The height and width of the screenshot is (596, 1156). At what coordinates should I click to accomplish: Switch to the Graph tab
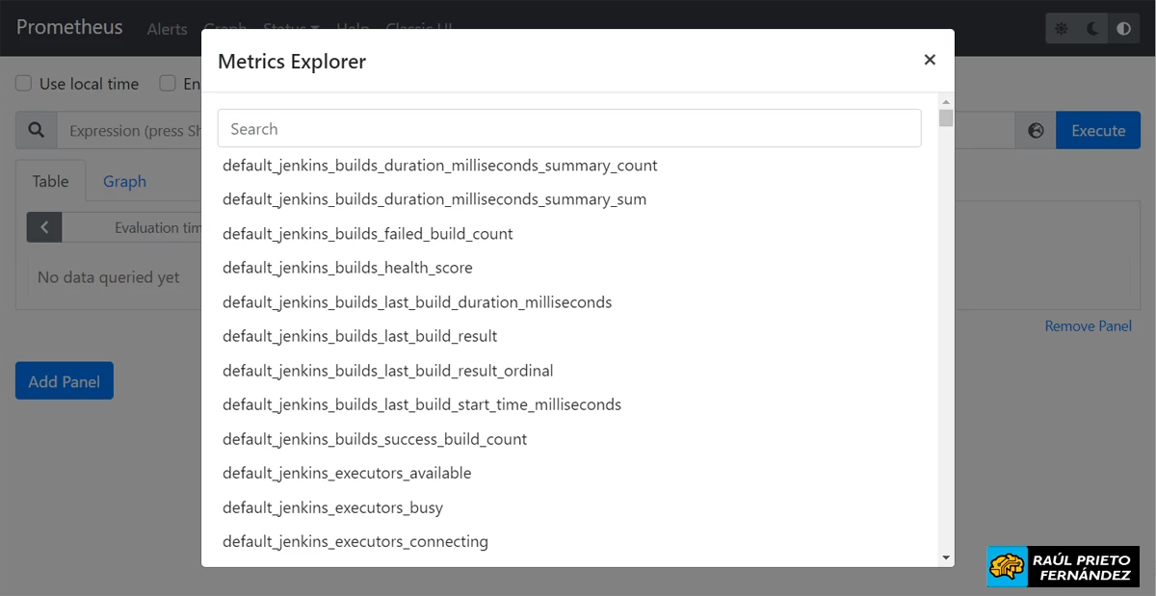coord(124,181)
